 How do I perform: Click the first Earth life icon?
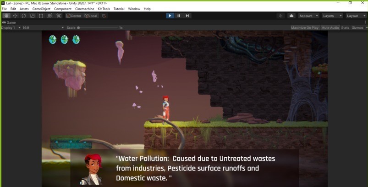click(53, 39)
